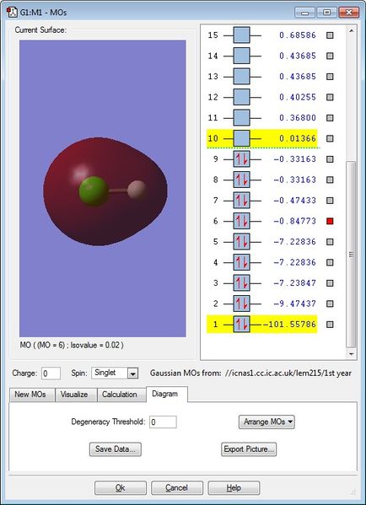Click the Charge input field
The image size is (366, 505).
[x=51, y=373]
